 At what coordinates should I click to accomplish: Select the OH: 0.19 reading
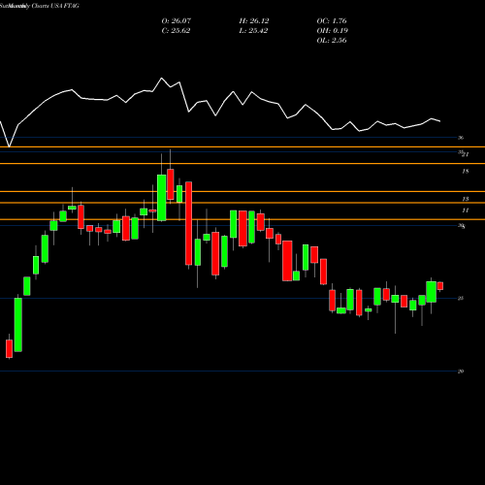click(333, 31)
